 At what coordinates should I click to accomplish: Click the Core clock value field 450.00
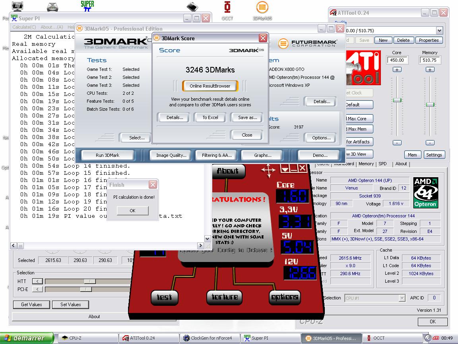tap(397, 60)
